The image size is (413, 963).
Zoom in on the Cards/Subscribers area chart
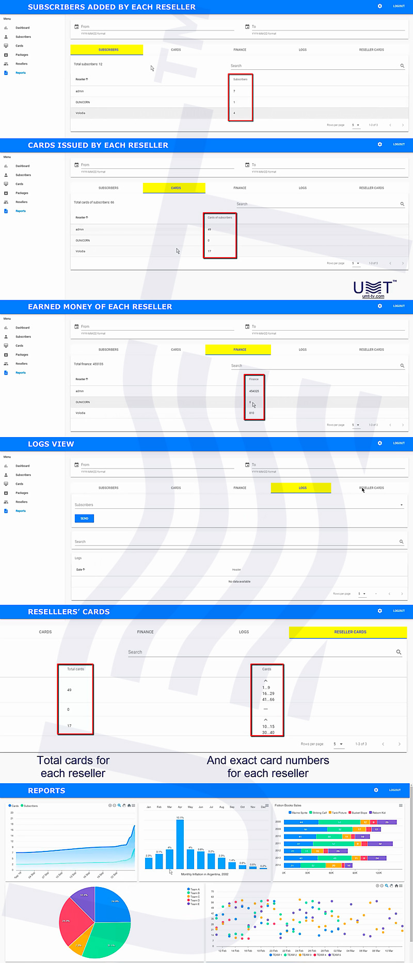coord(110,805)
